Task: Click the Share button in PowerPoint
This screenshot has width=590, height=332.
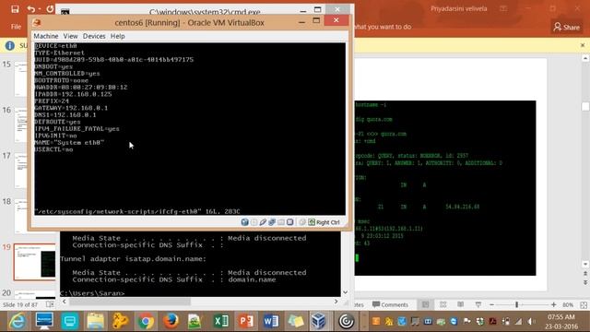Action: click(x=566, y=27)
